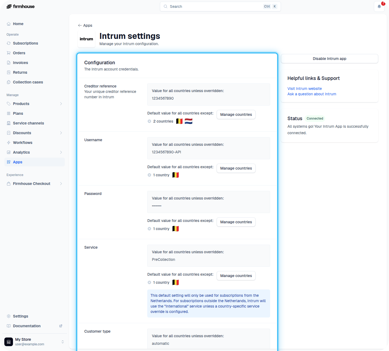Open Visit Intrum website link
This screenshot has height=351, width=389.
point(304,89)
